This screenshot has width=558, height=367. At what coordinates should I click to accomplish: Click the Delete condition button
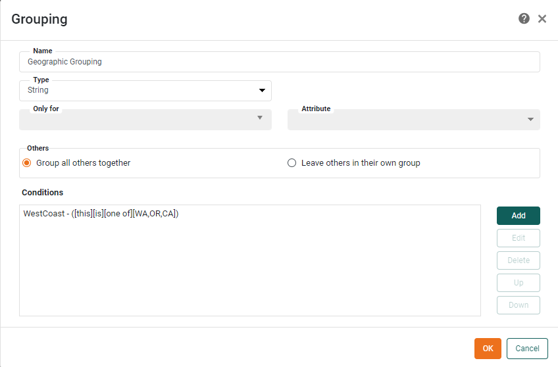tap(518, 260)
